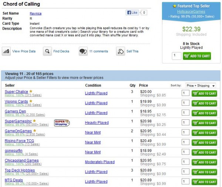222x187 pixels.
Task: Open the Heavily Played condition link
Action: 97,123
